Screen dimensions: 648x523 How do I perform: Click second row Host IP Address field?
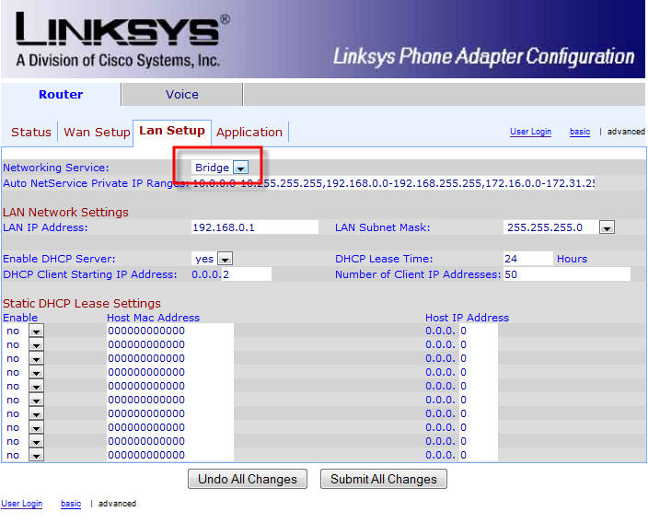coord(478,344)
